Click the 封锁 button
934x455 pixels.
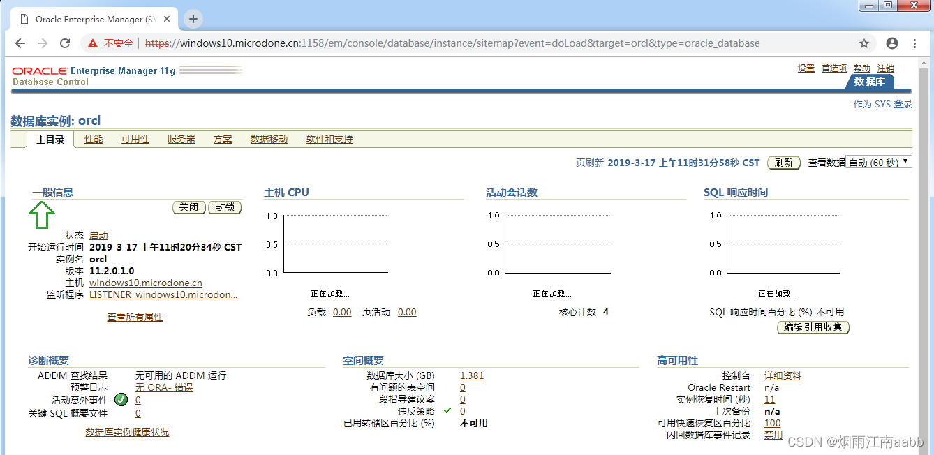pos(225,207)
